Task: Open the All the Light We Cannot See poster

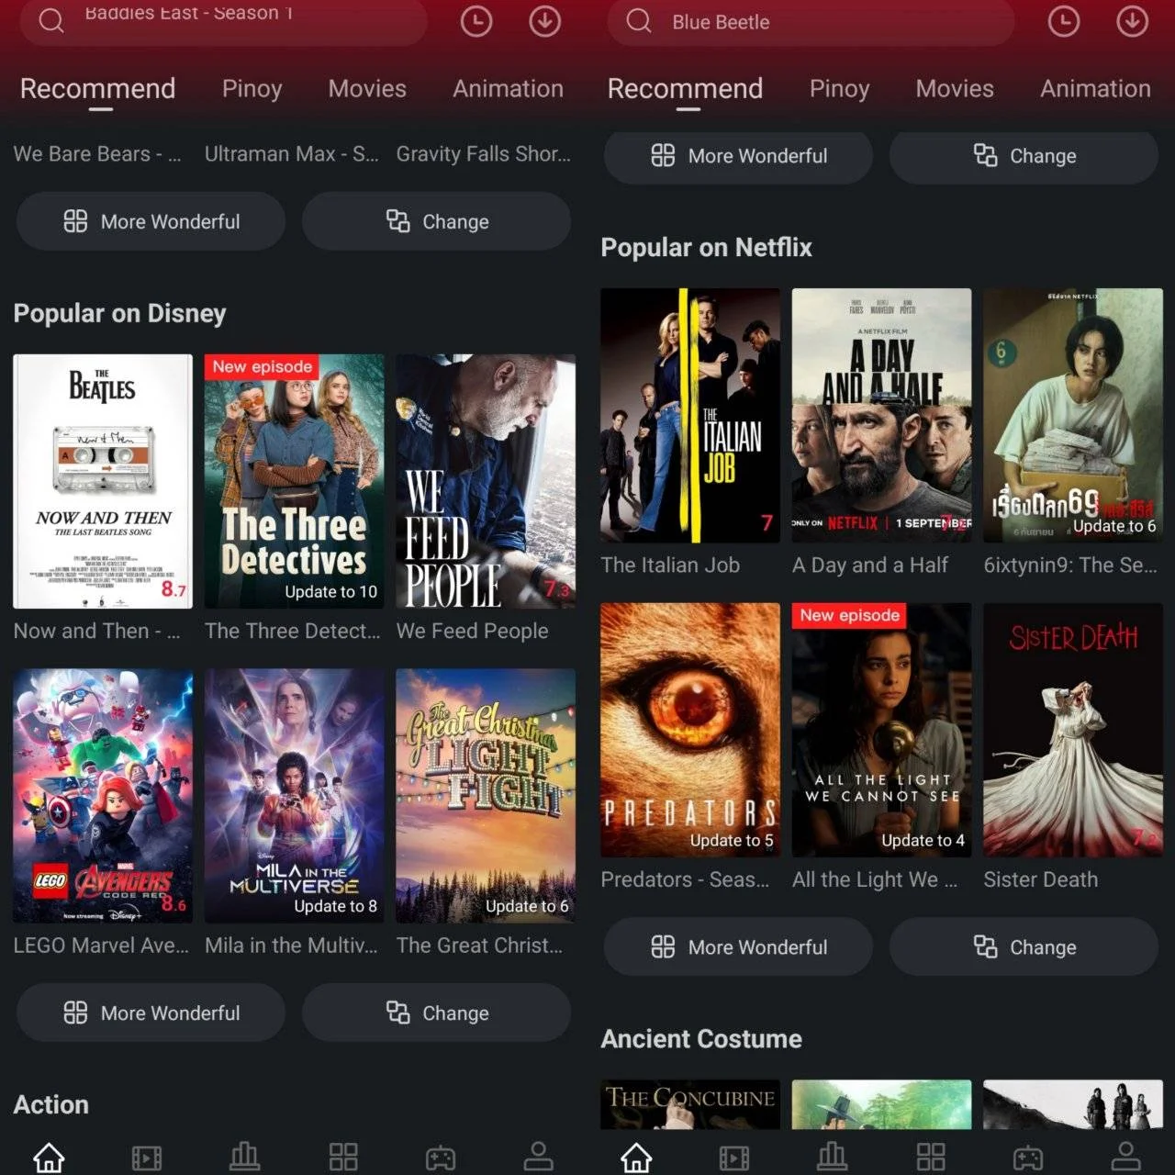Action: click(x=882, y=731)
